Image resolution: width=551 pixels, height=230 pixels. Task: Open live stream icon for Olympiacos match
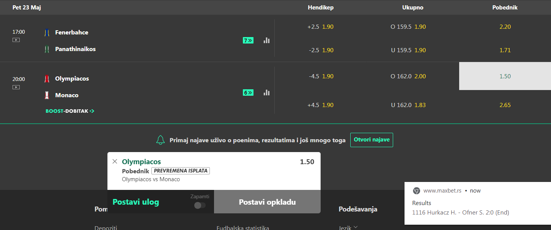(x=16, y=87)
